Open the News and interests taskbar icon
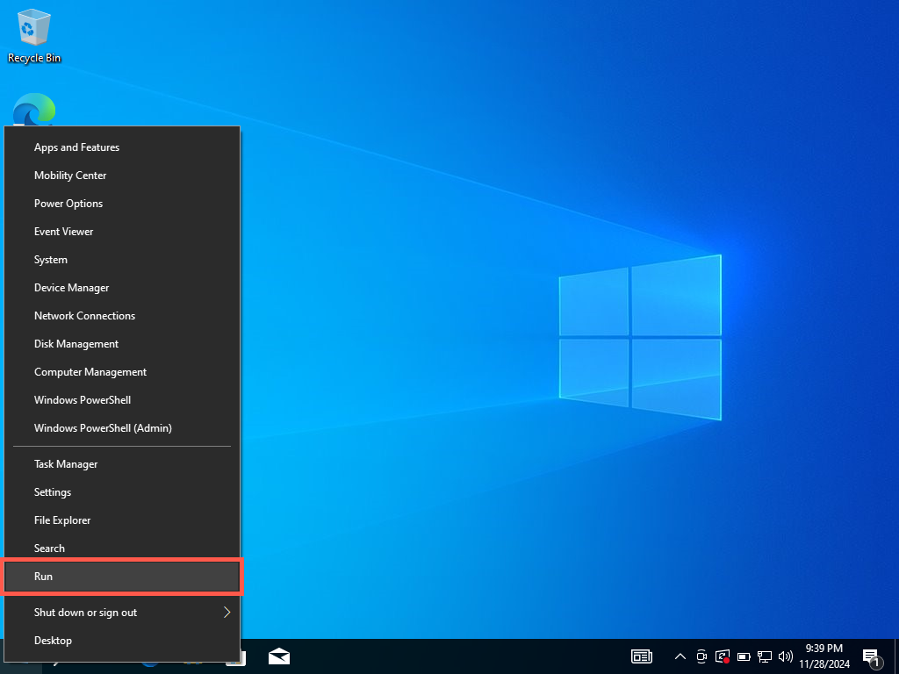 point(642,656)
